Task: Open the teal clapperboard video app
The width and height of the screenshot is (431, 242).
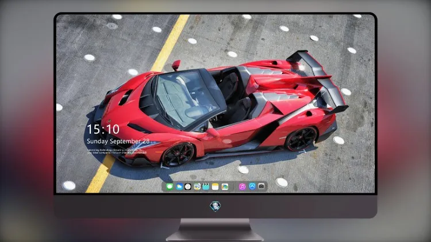Action: [206, 186]
